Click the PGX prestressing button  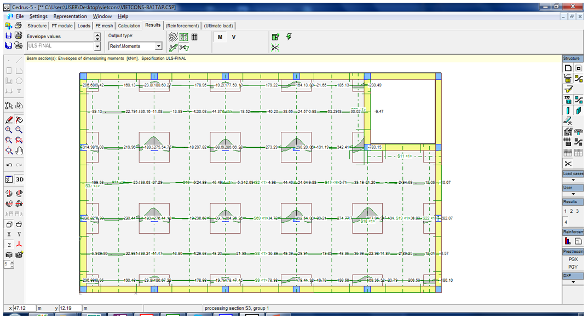coord(573,259)
